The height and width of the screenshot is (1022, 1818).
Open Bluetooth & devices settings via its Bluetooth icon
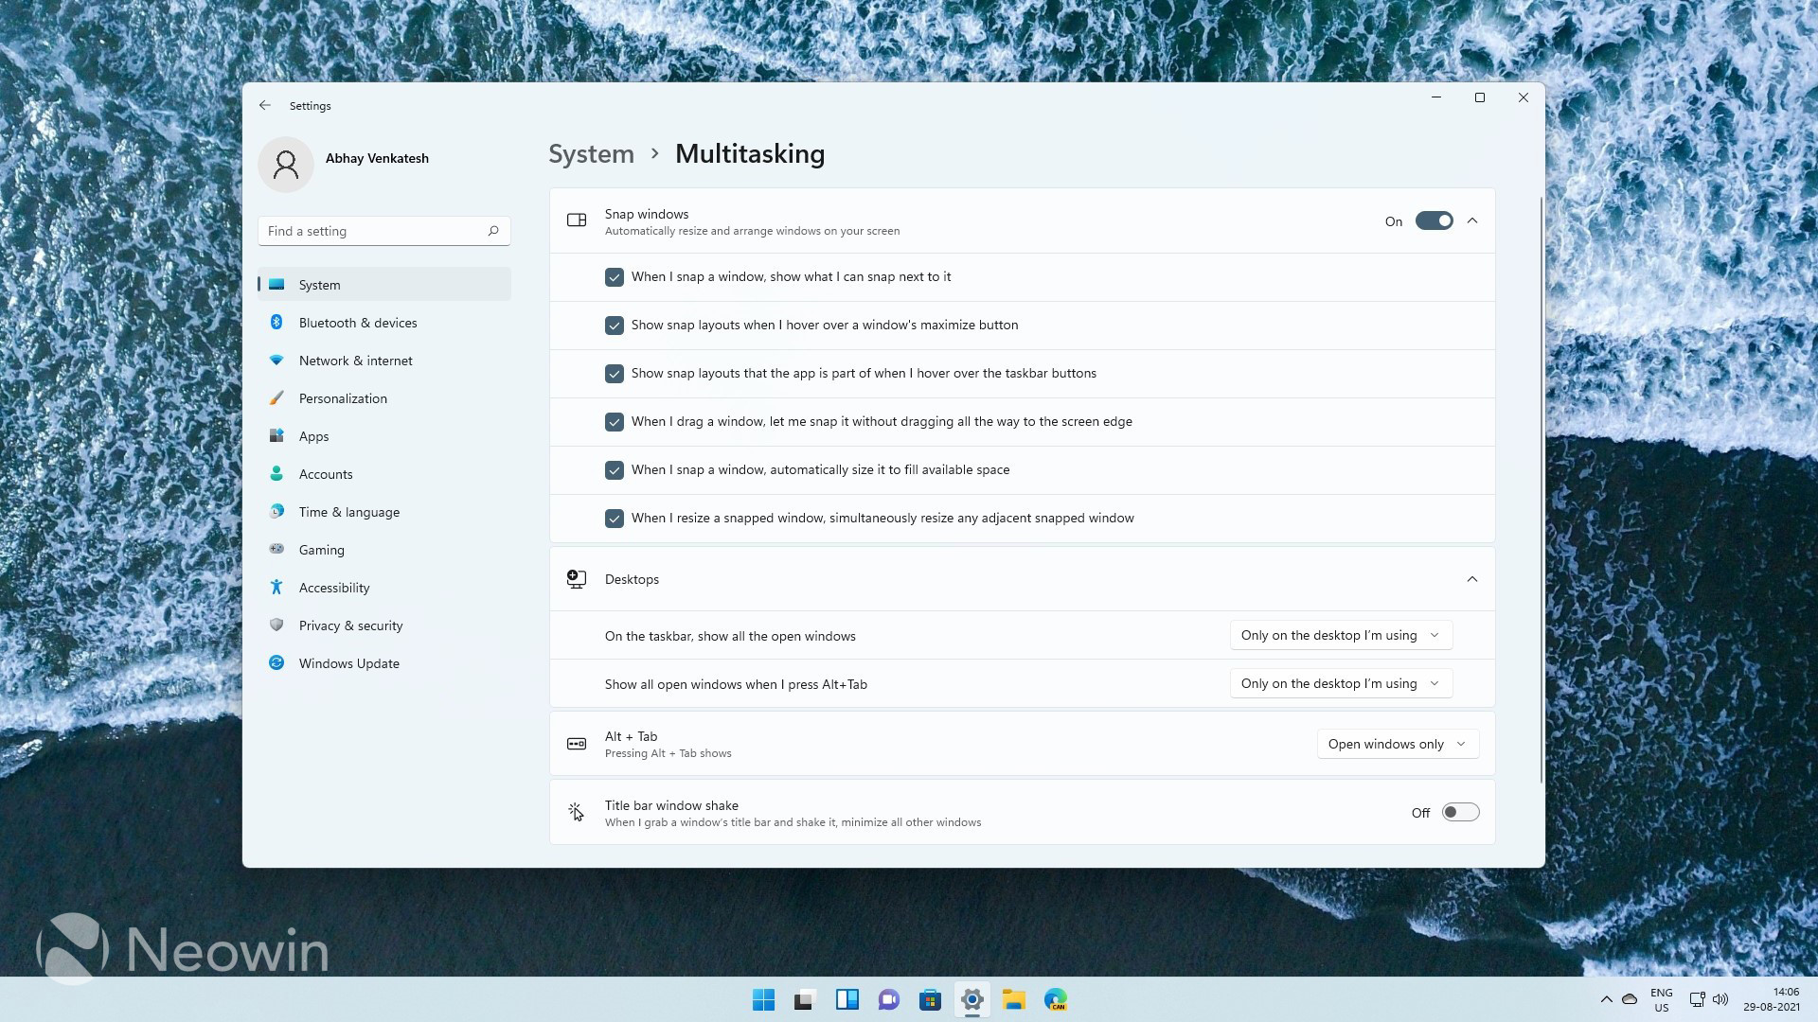click(x=276, y=322)
